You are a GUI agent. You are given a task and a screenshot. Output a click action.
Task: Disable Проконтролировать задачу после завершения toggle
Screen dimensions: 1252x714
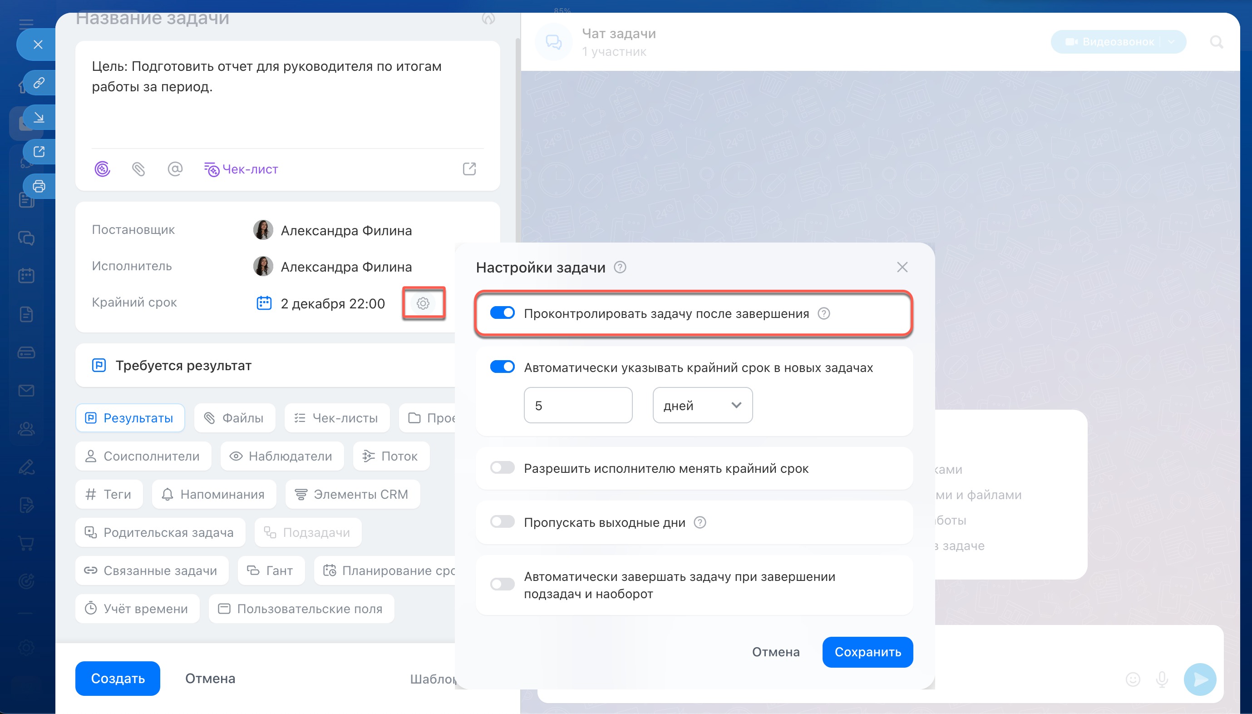502,313
